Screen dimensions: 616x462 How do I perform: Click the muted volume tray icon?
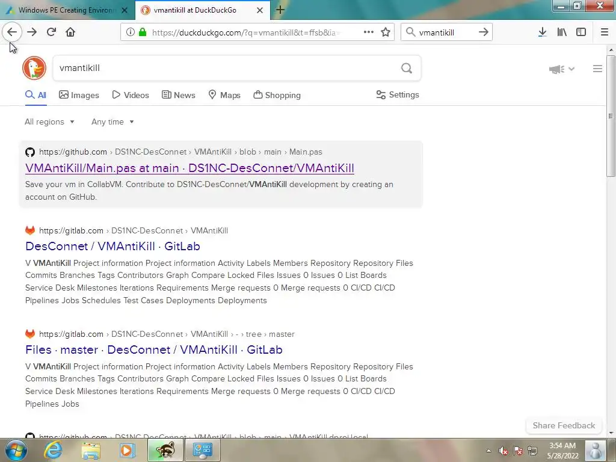[x=503, y=451]
